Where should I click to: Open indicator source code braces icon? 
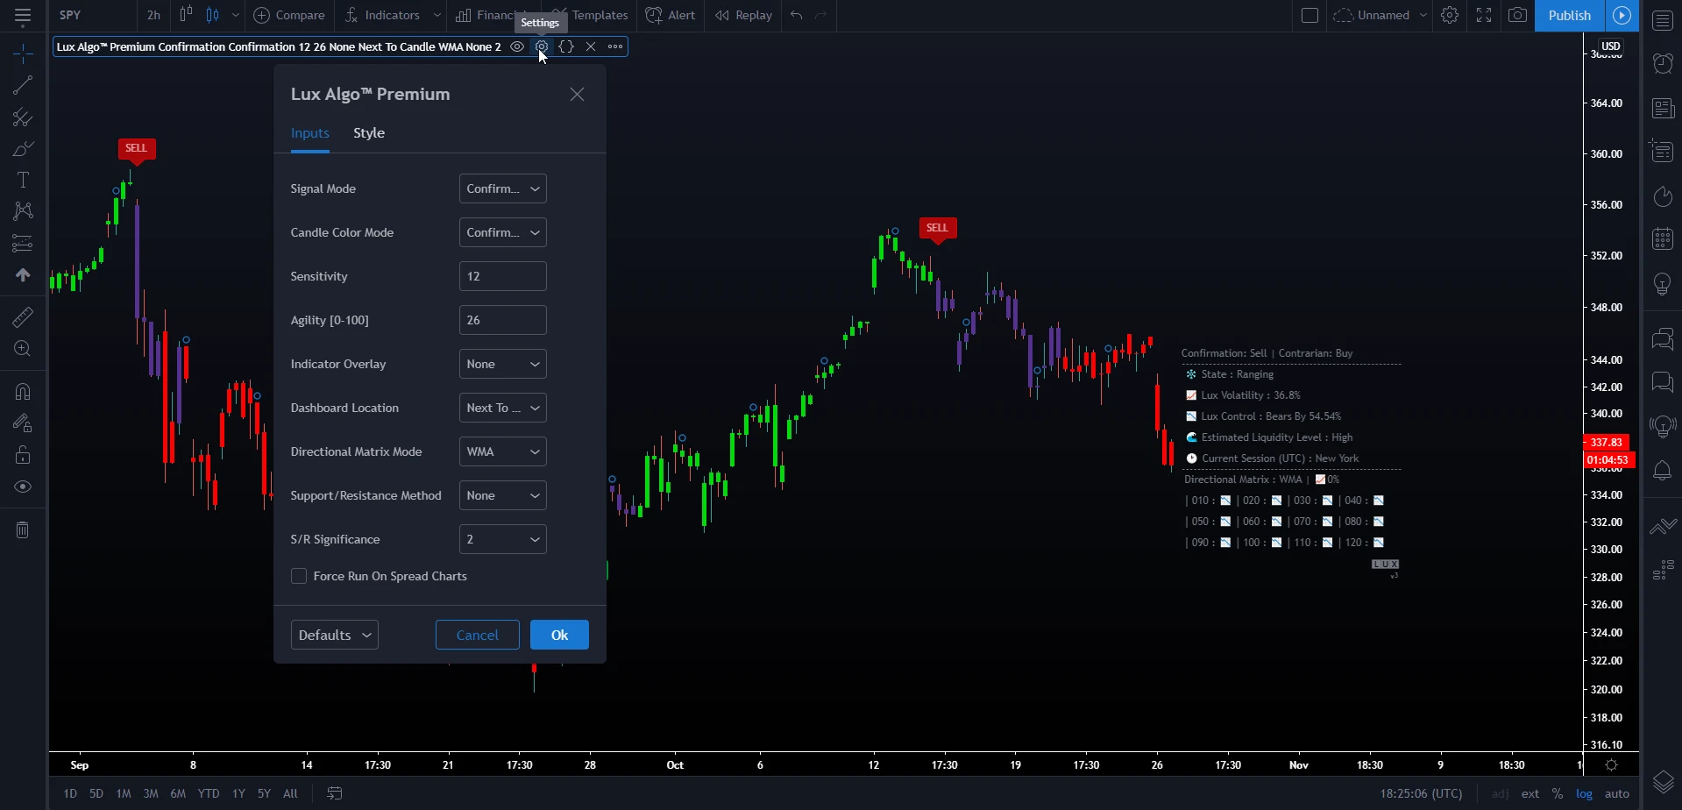[566, 46]
